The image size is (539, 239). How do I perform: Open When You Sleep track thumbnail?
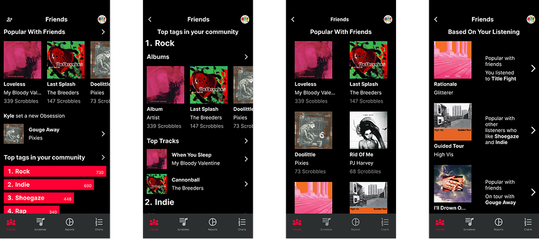(x=157, y=159)
